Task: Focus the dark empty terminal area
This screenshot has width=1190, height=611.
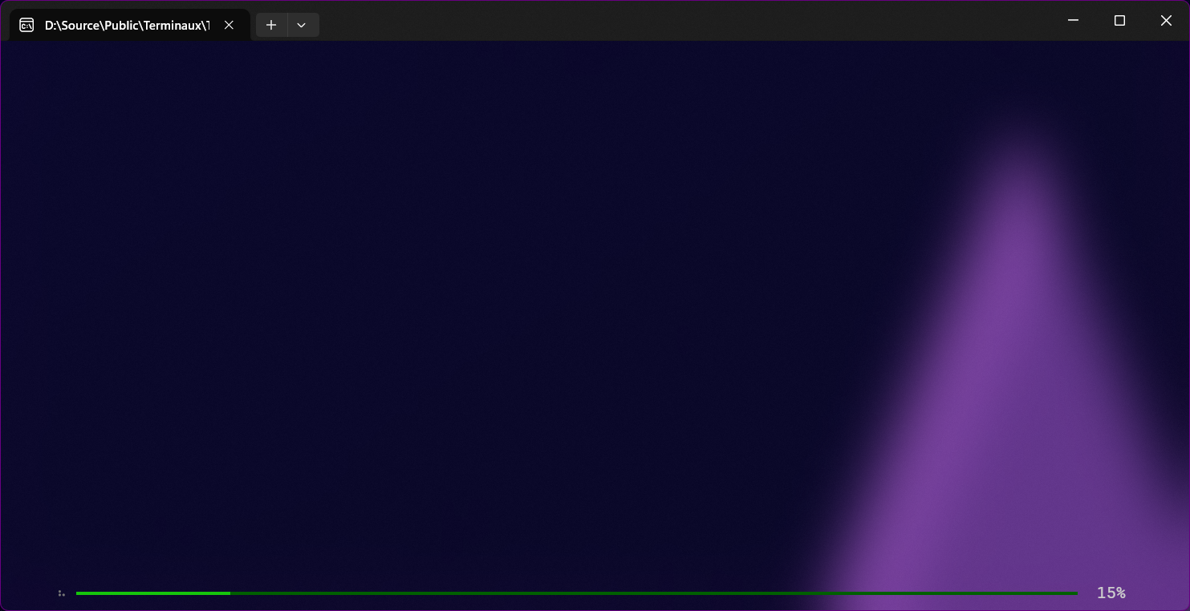Action: coord(401,281)
